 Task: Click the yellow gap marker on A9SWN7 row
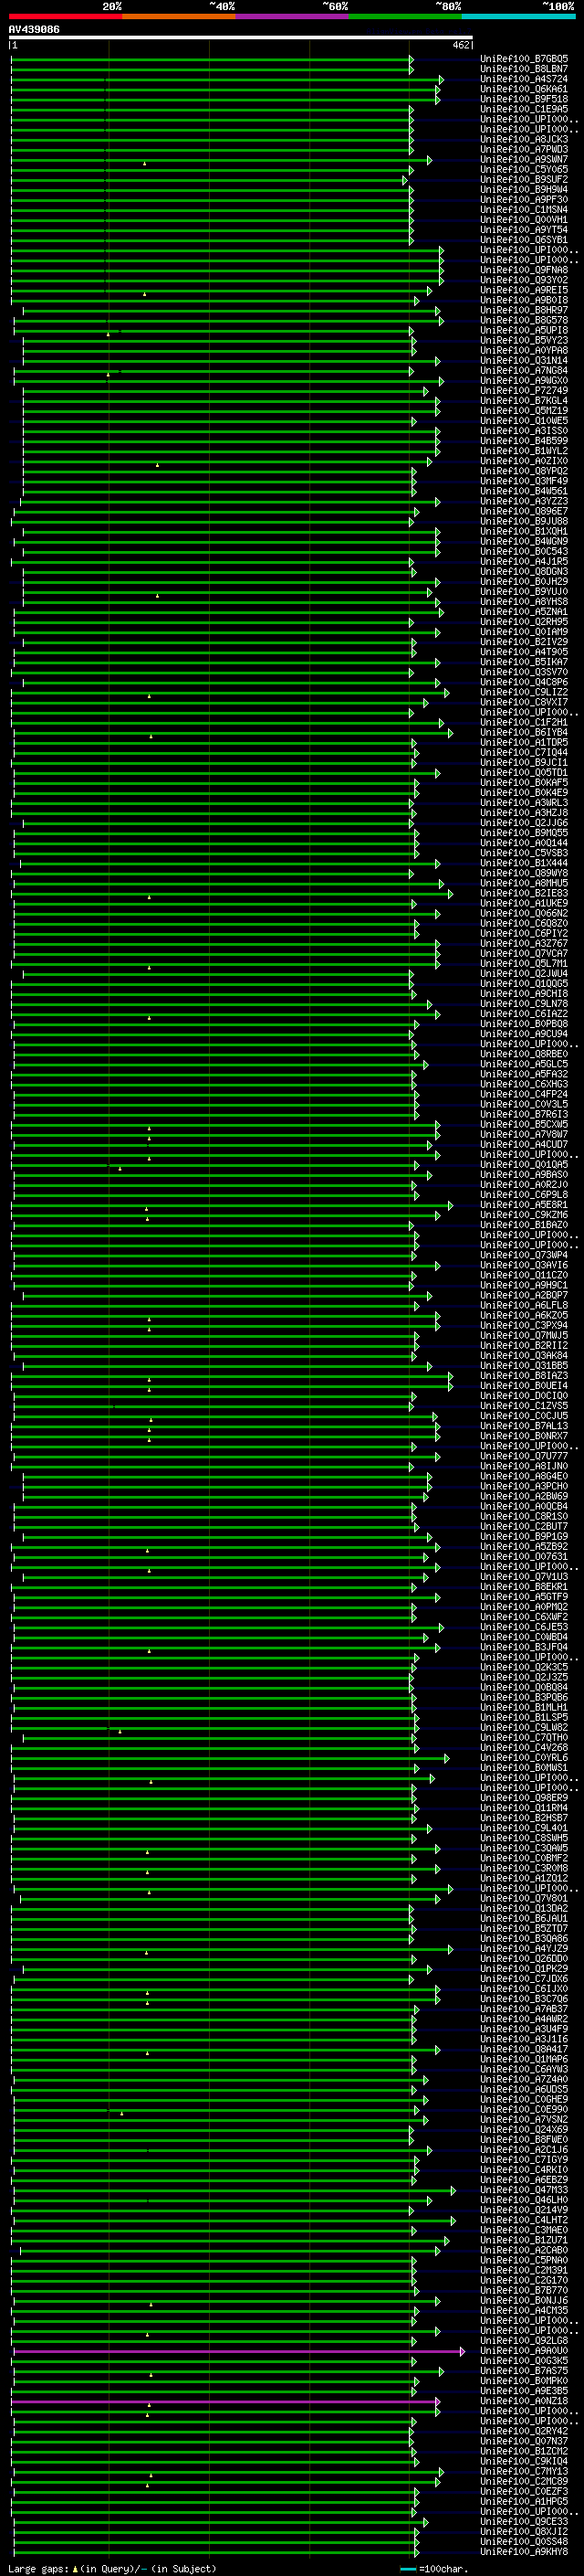(x=145, y=162)
